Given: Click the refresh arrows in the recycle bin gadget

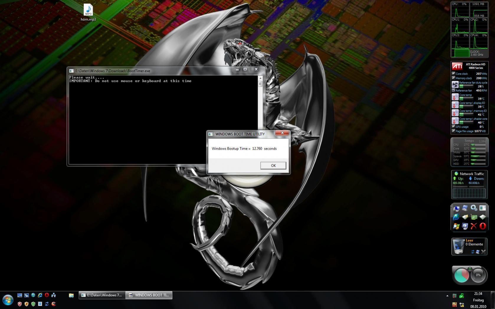Looking at the screenshot, I should 473,252.
